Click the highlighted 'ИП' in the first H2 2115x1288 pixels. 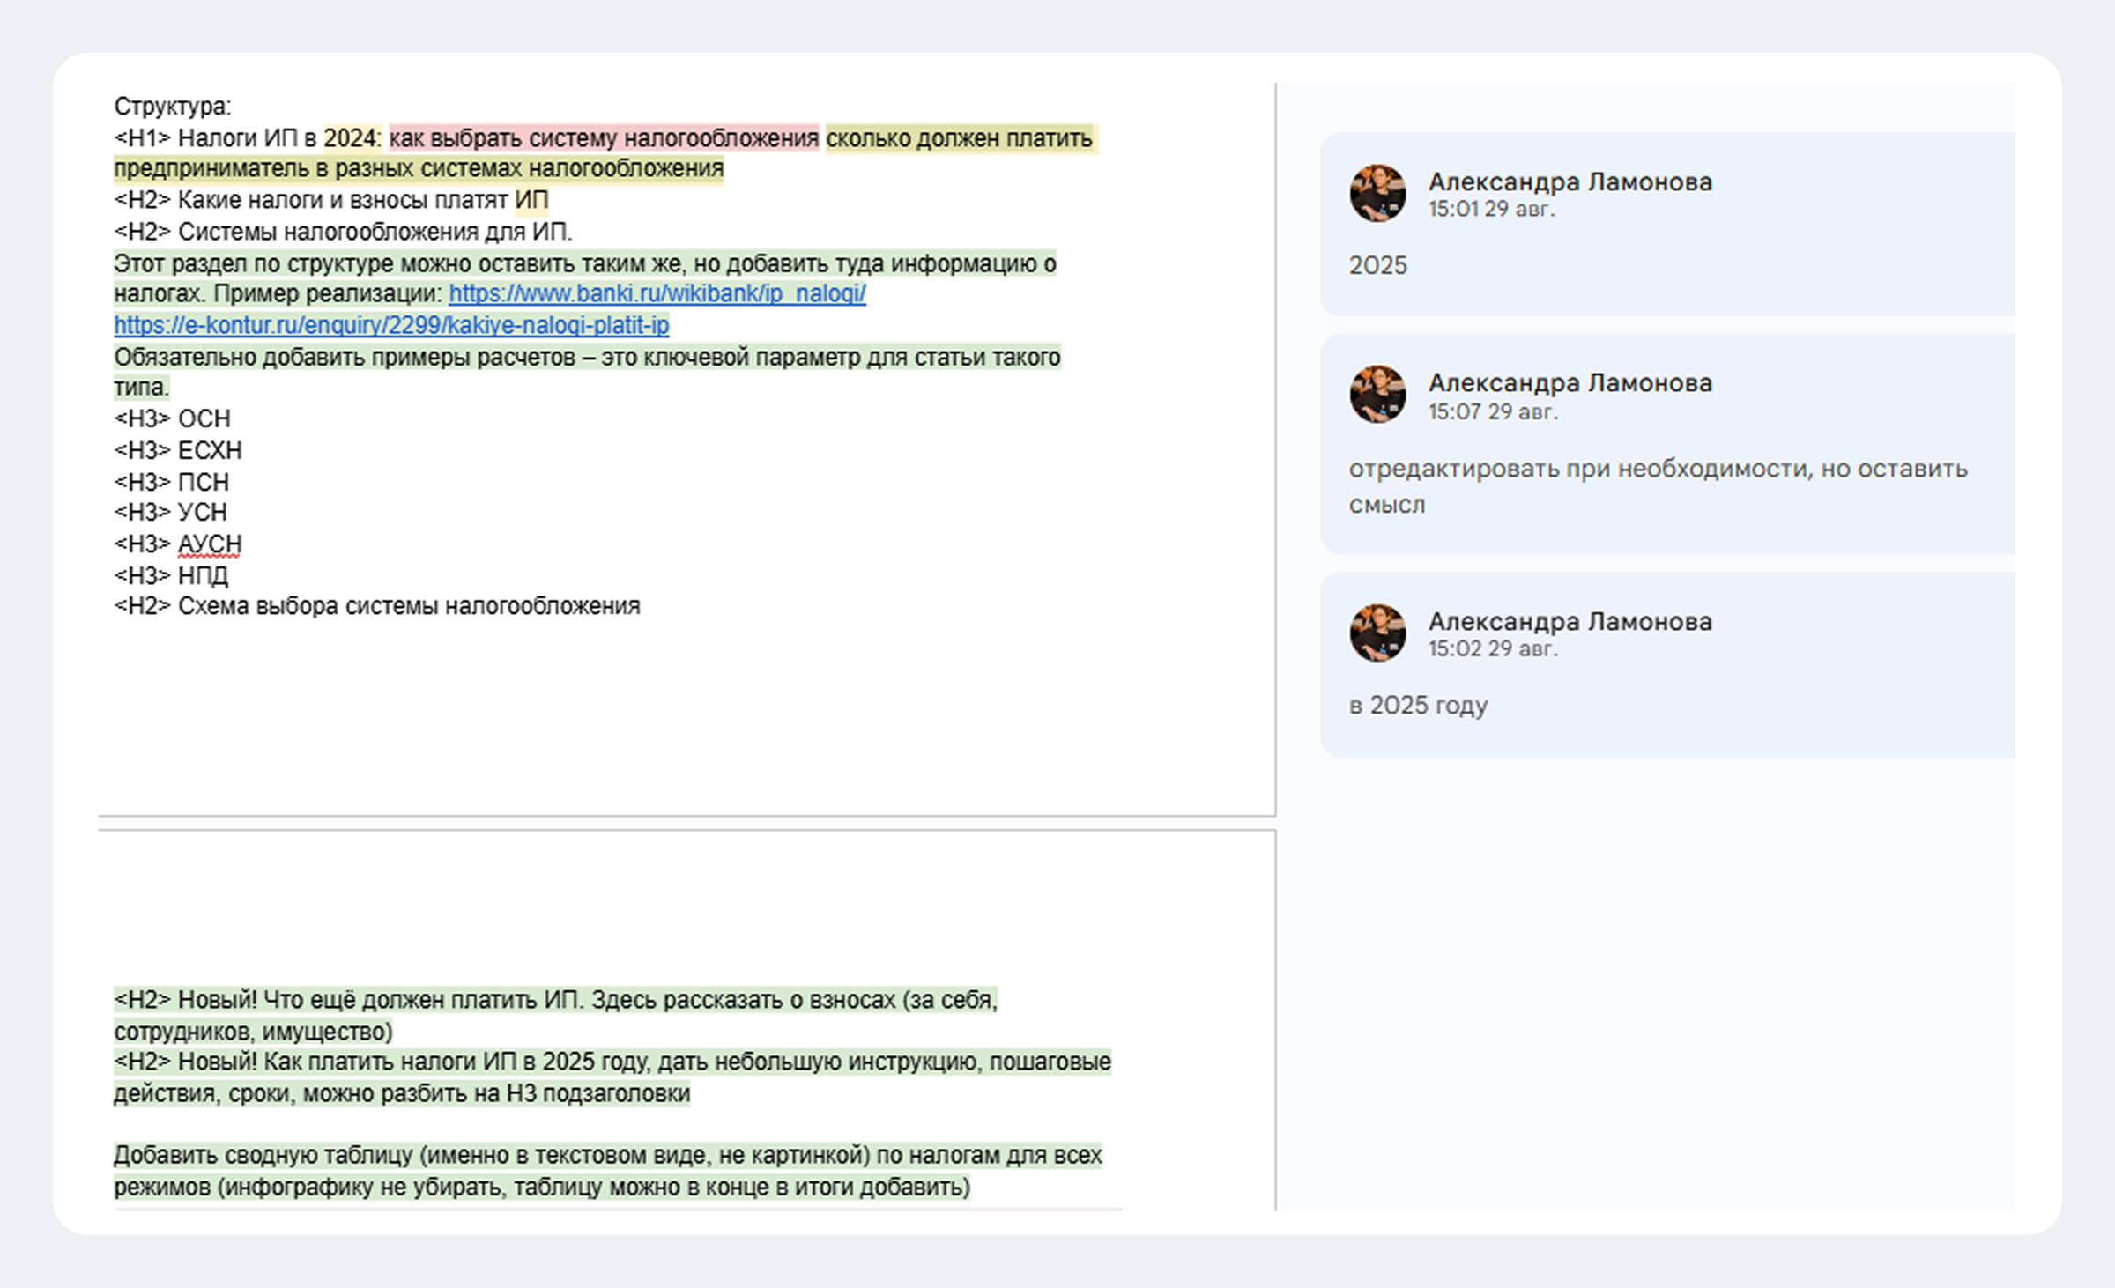(531, 200)
